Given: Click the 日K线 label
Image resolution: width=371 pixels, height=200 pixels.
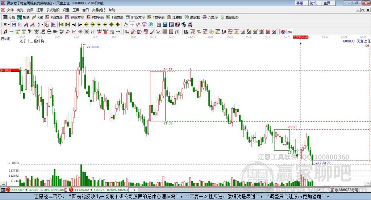Looking at the screenshot, I should pyautogui.click(x=5, y=39).
